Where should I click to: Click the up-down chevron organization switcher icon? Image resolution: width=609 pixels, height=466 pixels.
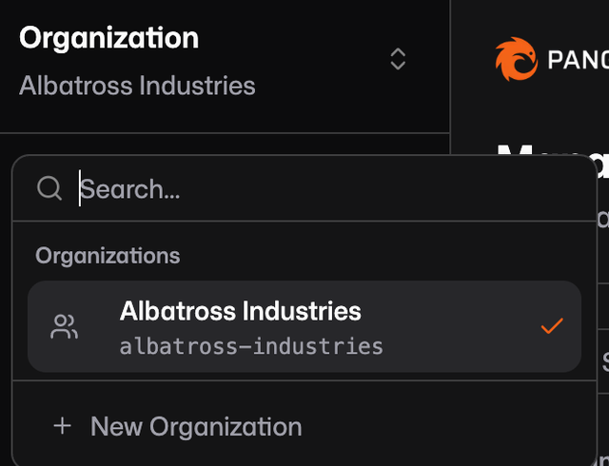(x=398, y=59)
